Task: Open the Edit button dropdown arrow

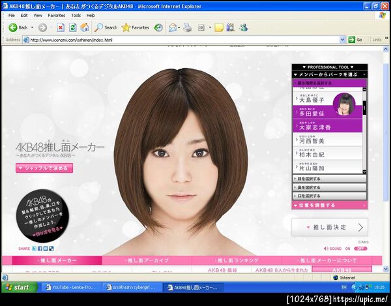Action: (x=210, y=27)
